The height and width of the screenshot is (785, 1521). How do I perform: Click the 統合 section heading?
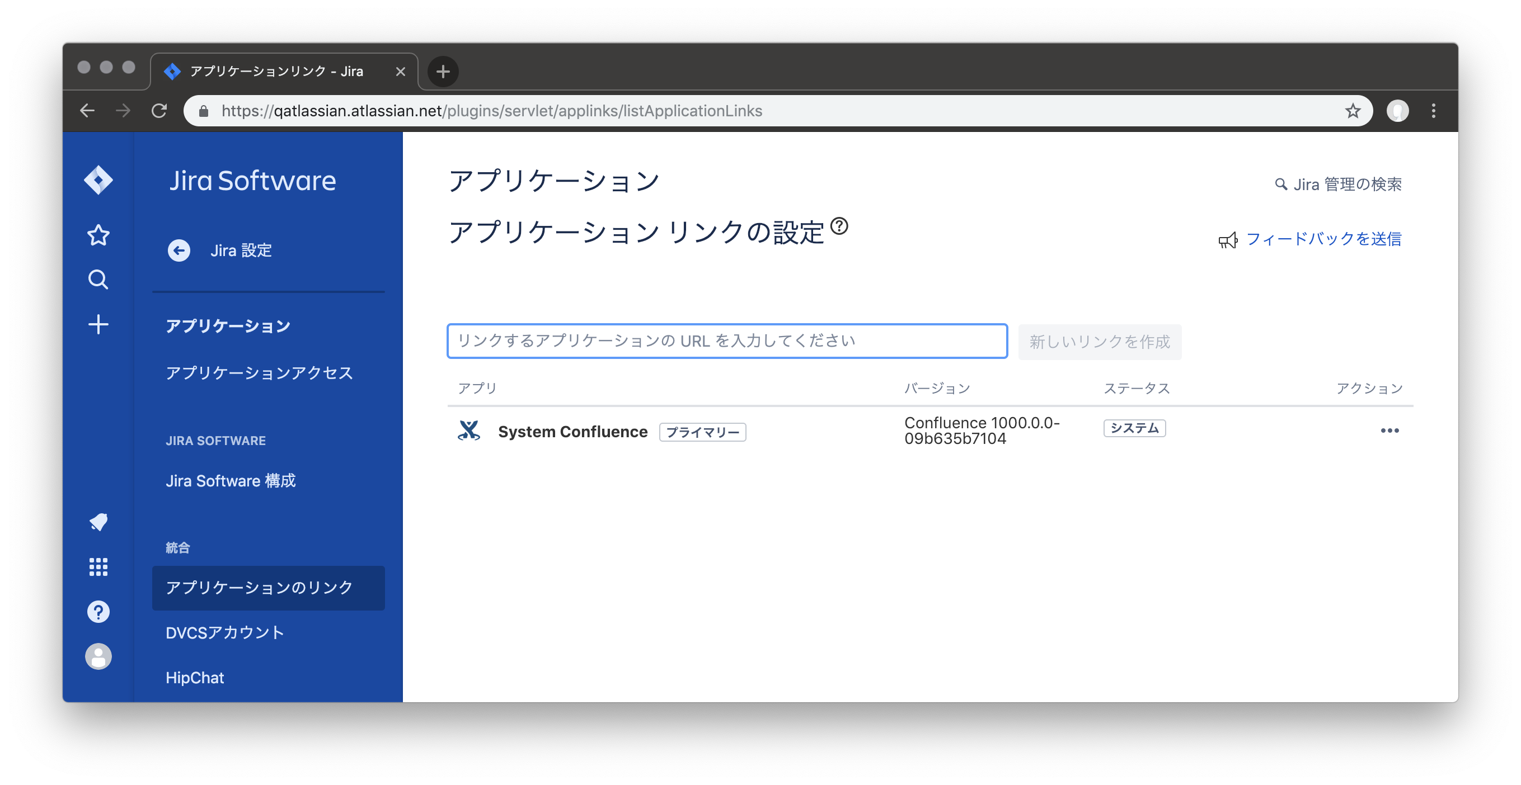178,547
